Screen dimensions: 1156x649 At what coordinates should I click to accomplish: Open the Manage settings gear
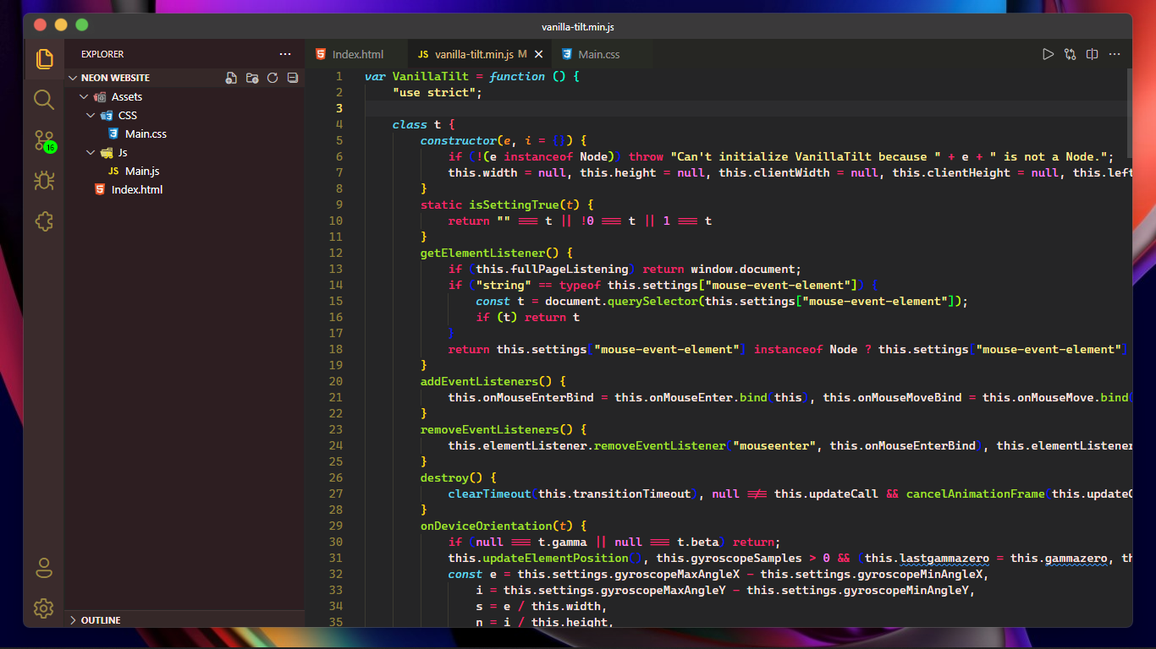(44, 608)
